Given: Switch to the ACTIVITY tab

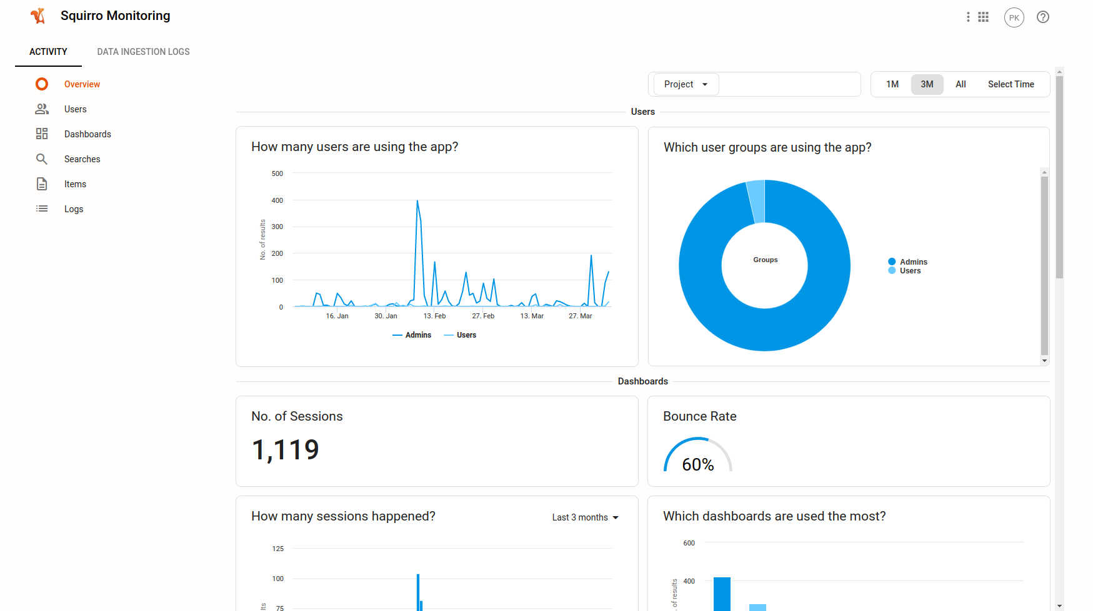Looking at the screenshot, I should [x=48, y=52].
